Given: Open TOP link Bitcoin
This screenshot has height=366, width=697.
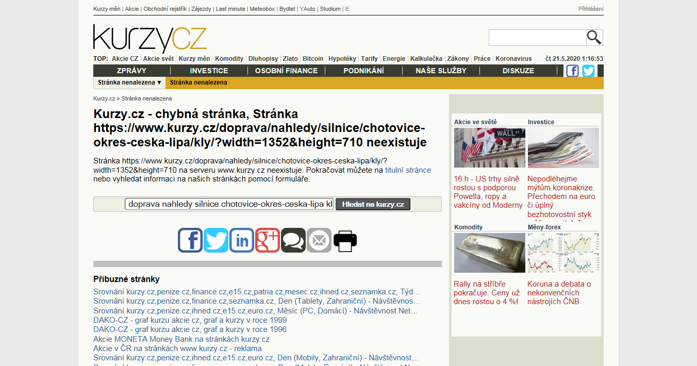Looking at the screenshot, I should (313, 59).
